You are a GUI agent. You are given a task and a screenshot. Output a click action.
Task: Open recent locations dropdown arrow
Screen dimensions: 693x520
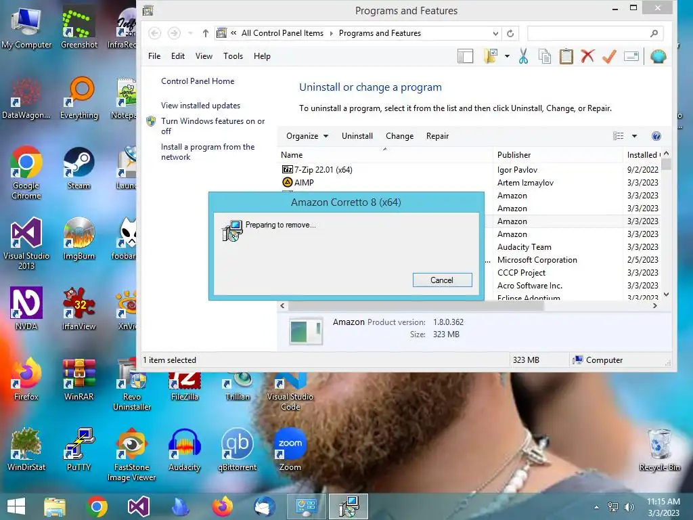pos(190,33)
